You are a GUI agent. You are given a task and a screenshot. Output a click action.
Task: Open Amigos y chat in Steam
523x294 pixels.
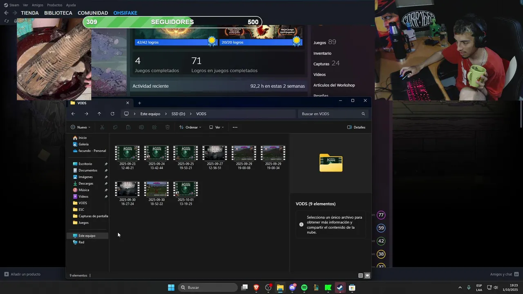click(504, 274)
